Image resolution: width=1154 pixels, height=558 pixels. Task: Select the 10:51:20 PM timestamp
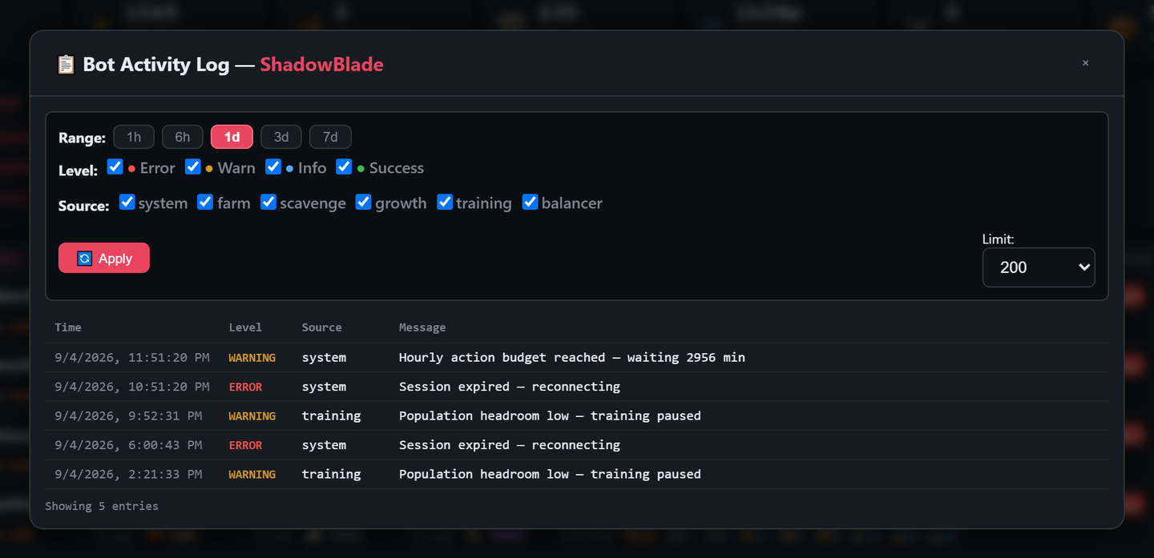(x=132, y=387)
